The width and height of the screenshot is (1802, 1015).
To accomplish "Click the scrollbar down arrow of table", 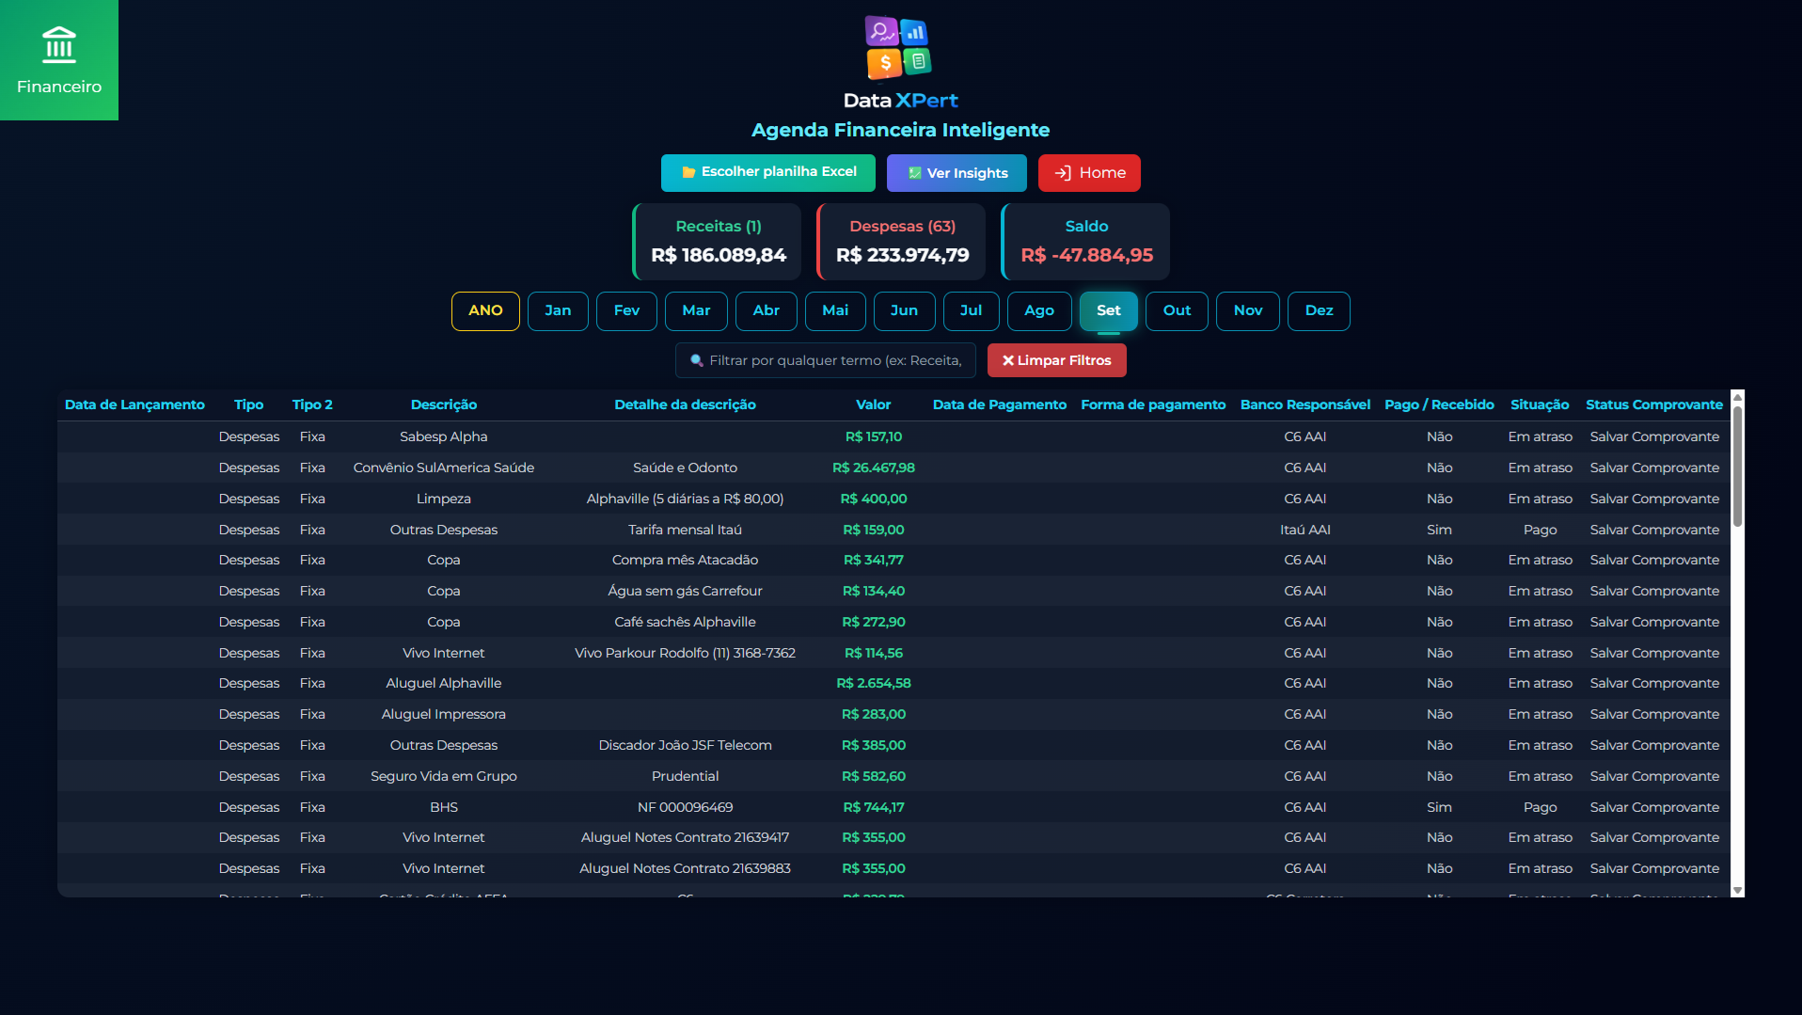I will coord(1737,890).
